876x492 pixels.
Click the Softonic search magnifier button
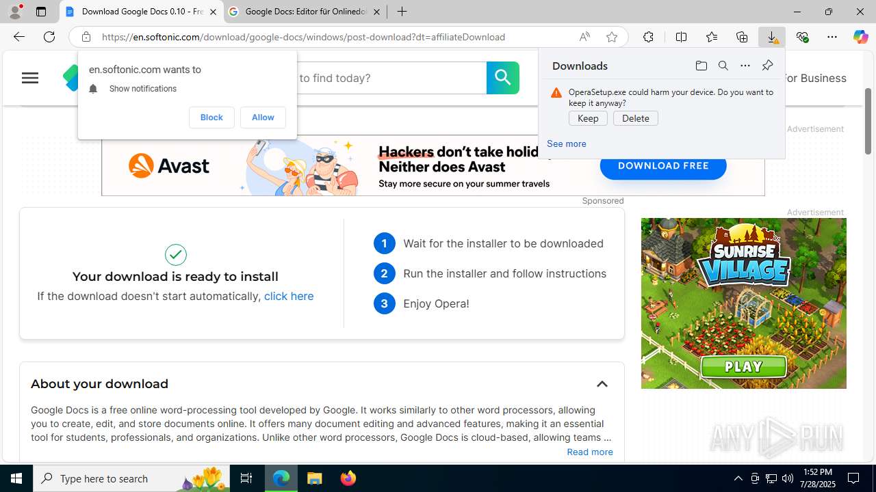[503, 78]
